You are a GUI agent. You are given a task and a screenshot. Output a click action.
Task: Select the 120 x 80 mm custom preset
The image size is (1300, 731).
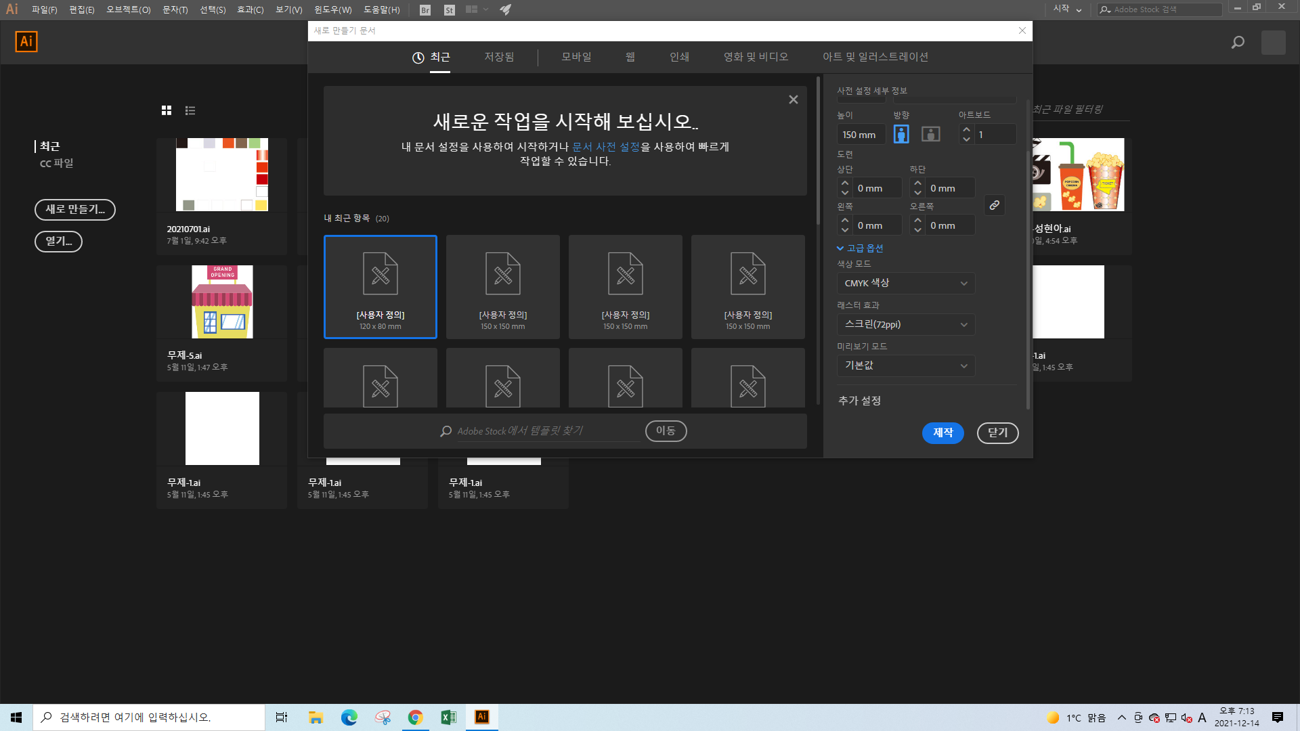pyautogui.click(x=381, y=287)
